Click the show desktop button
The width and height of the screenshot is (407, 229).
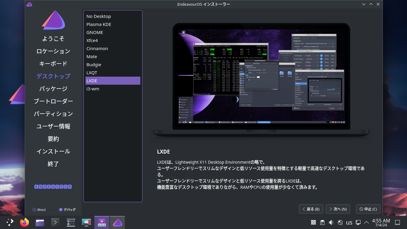coord(397,222)
